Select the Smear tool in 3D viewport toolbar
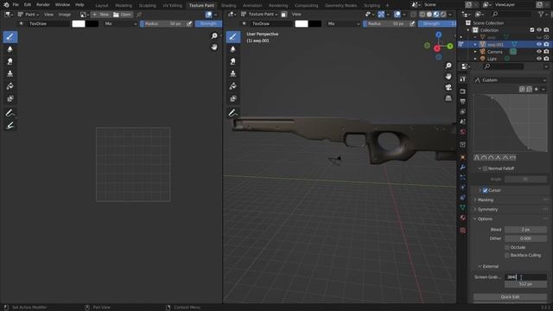Image resolution: width=553 pixels, height=311 pixels. pyautogui.click(x=233, y=61)
